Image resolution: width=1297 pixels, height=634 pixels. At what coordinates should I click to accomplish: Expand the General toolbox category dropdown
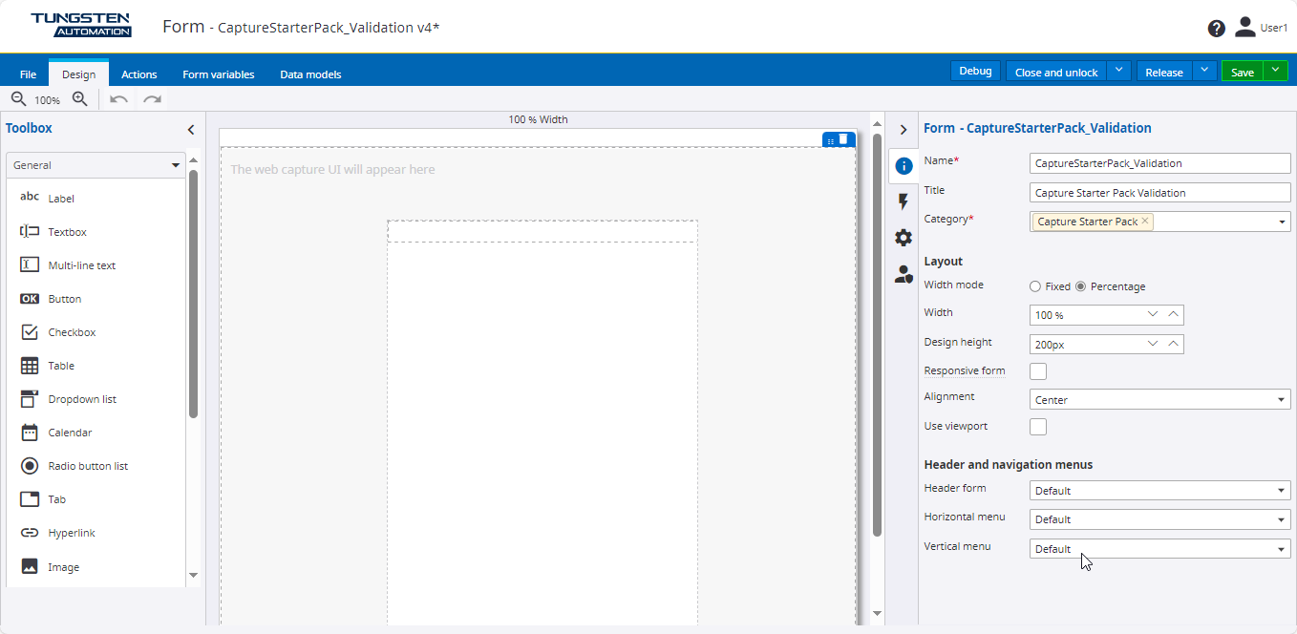tap(96, 165)
